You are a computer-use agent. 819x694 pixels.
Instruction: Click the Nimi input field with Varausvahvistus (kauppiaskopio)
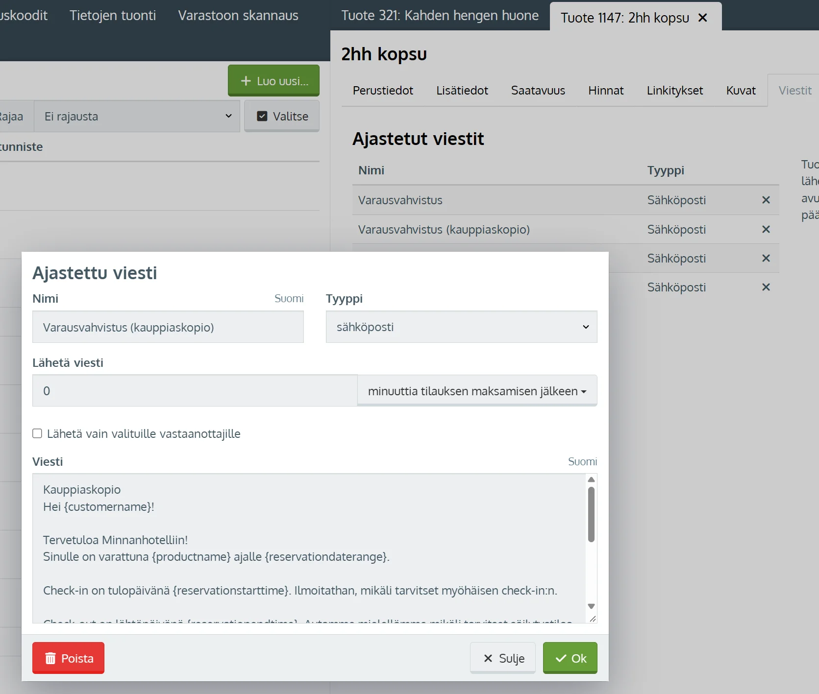click(x=168, y=327)
